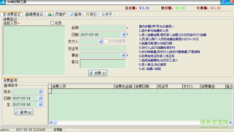
Task: Click the 垫付额 ¥0.00 value
Action: (180, 8)
